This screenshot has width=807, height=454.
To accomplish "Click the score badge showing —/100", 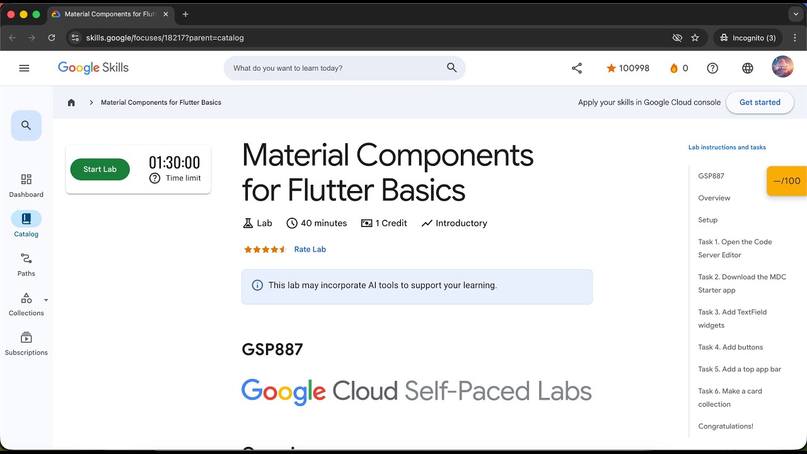I will click(x=787, y=181).
